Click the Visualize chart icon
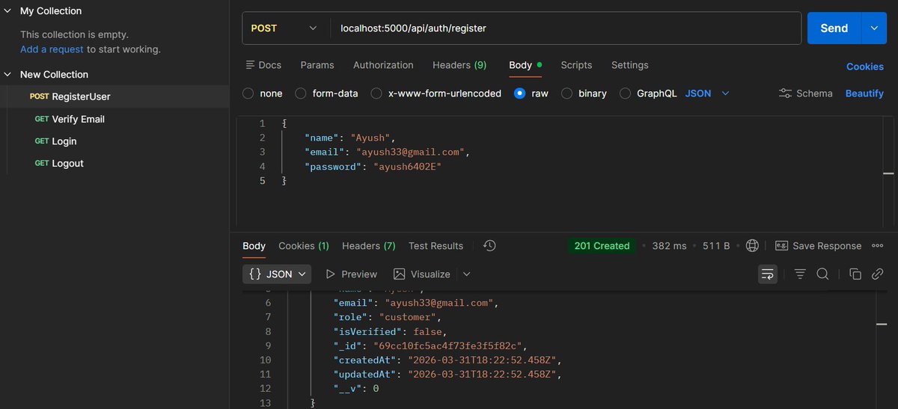Screen dimensions: 898x409 pyautogui.click(x=400, y=274)
